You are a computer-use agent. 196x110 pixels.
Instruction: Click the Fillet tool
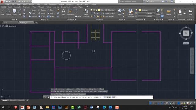[x=50, y=13]
